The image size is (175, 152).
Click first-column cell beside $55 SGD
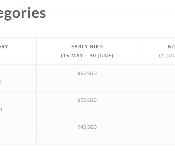pos(18,105)
